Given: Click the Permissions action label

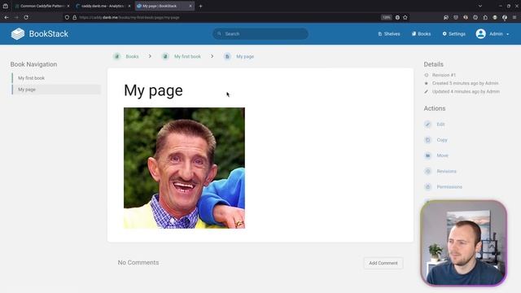Looking at the screenshot, I should tap(449, 186).
